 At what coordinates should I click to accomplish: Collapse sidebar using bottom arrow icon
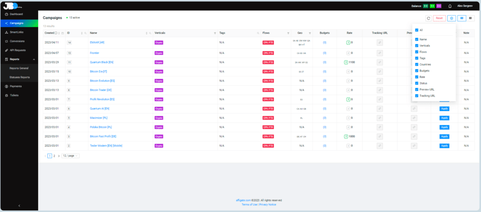(19, 205)
